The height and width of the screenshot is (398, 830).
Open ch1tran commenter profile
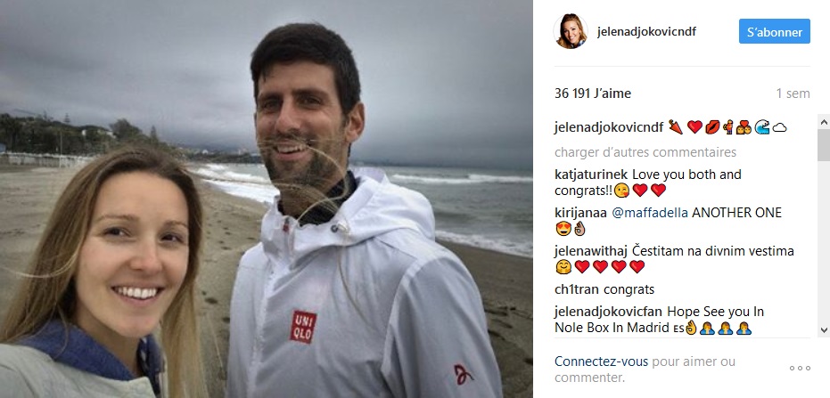pos(577,289)
